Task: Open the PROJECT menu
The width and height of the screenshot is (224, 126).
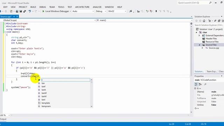Action: click(23, 7)
